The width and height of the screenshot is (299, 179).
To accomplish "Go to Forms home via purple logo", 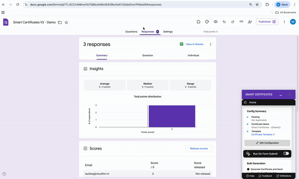I will [x=6, y=22].
